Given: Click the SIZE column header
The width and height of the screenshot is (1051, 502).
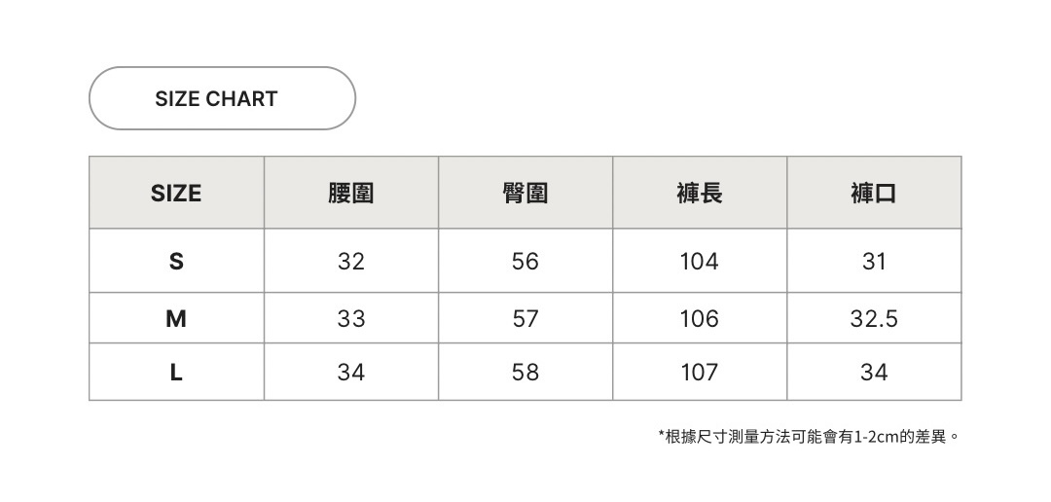Looking at the screenshot, I should click(176, 194).
